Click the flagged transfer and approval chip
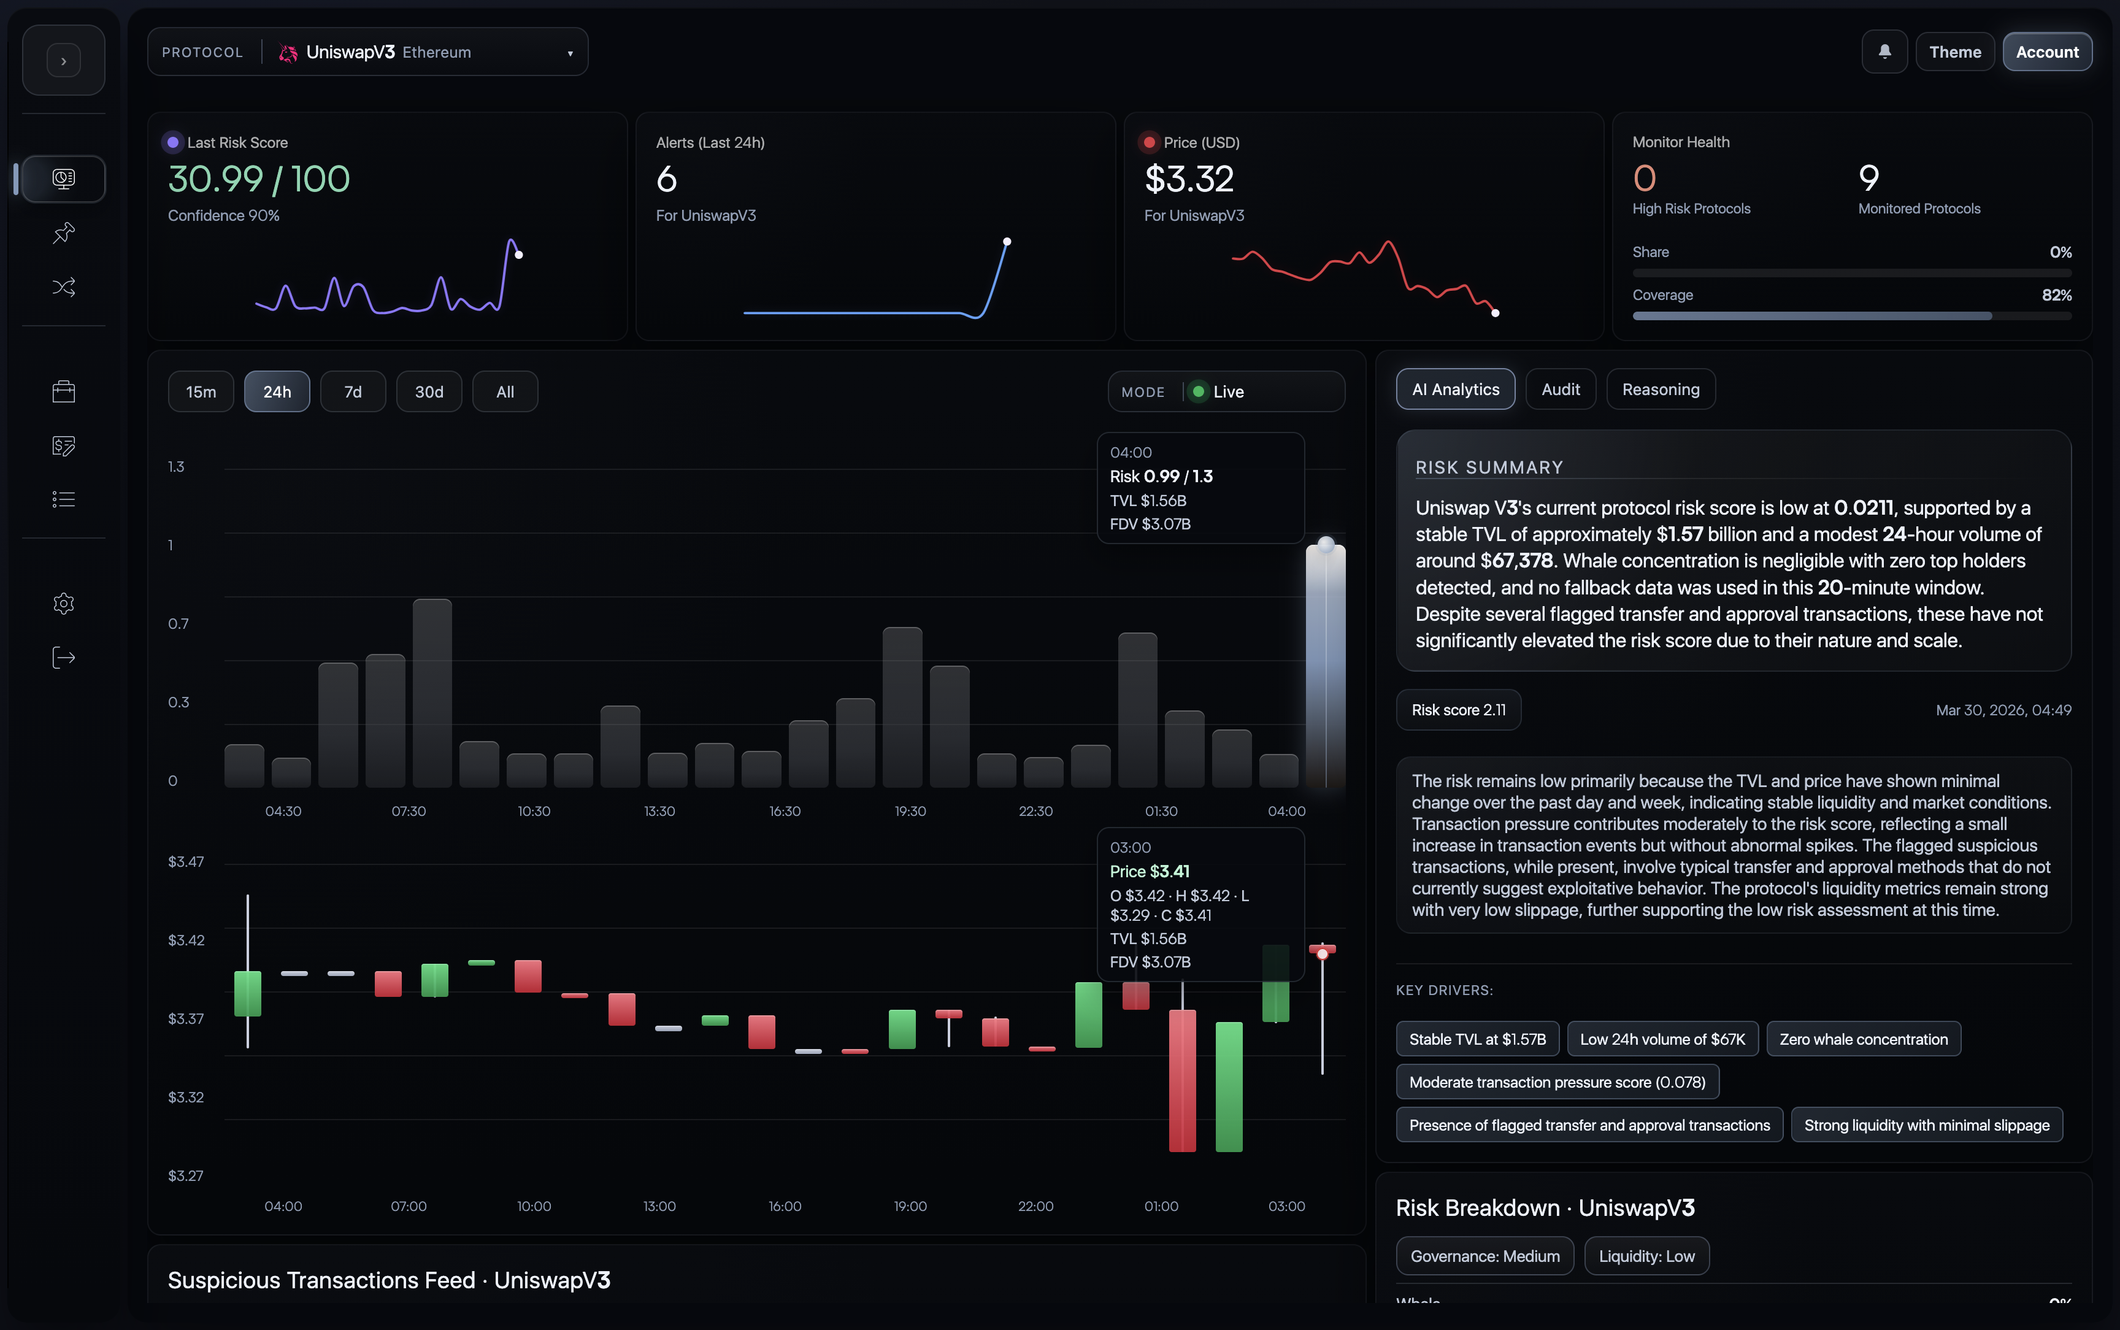Image resolution: width=2120 pixels, height=1330 pixels. [x=1589, y=1125]
